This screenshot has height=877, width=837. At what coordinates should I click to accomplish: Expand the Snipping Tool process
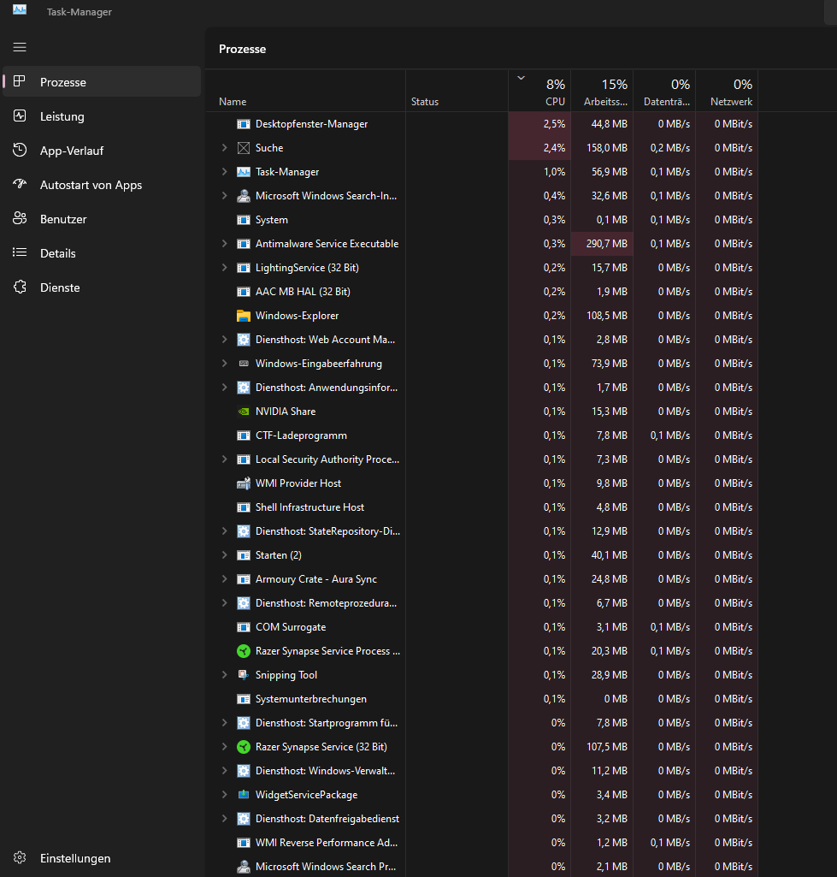tap(224, 674)
